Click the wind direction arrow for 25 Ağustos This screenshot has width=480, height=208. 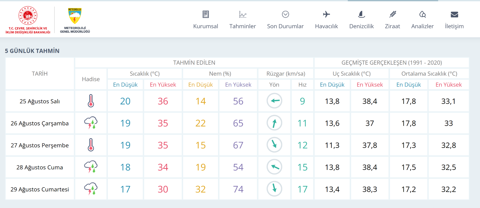(x=275, y=101)
